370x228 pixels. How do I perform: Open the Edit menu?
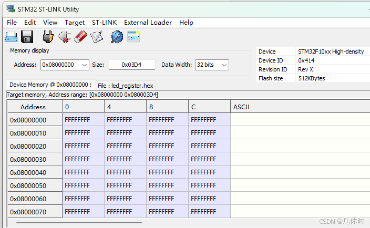(x=30, y=23)
